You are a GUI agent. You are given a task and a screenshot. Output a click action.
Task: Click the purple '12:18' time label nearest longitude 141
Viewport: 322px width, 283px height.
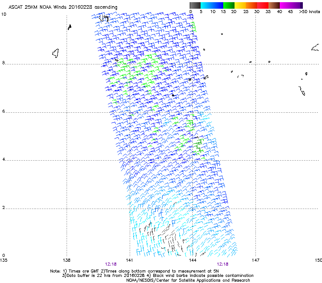click(111, 264)
